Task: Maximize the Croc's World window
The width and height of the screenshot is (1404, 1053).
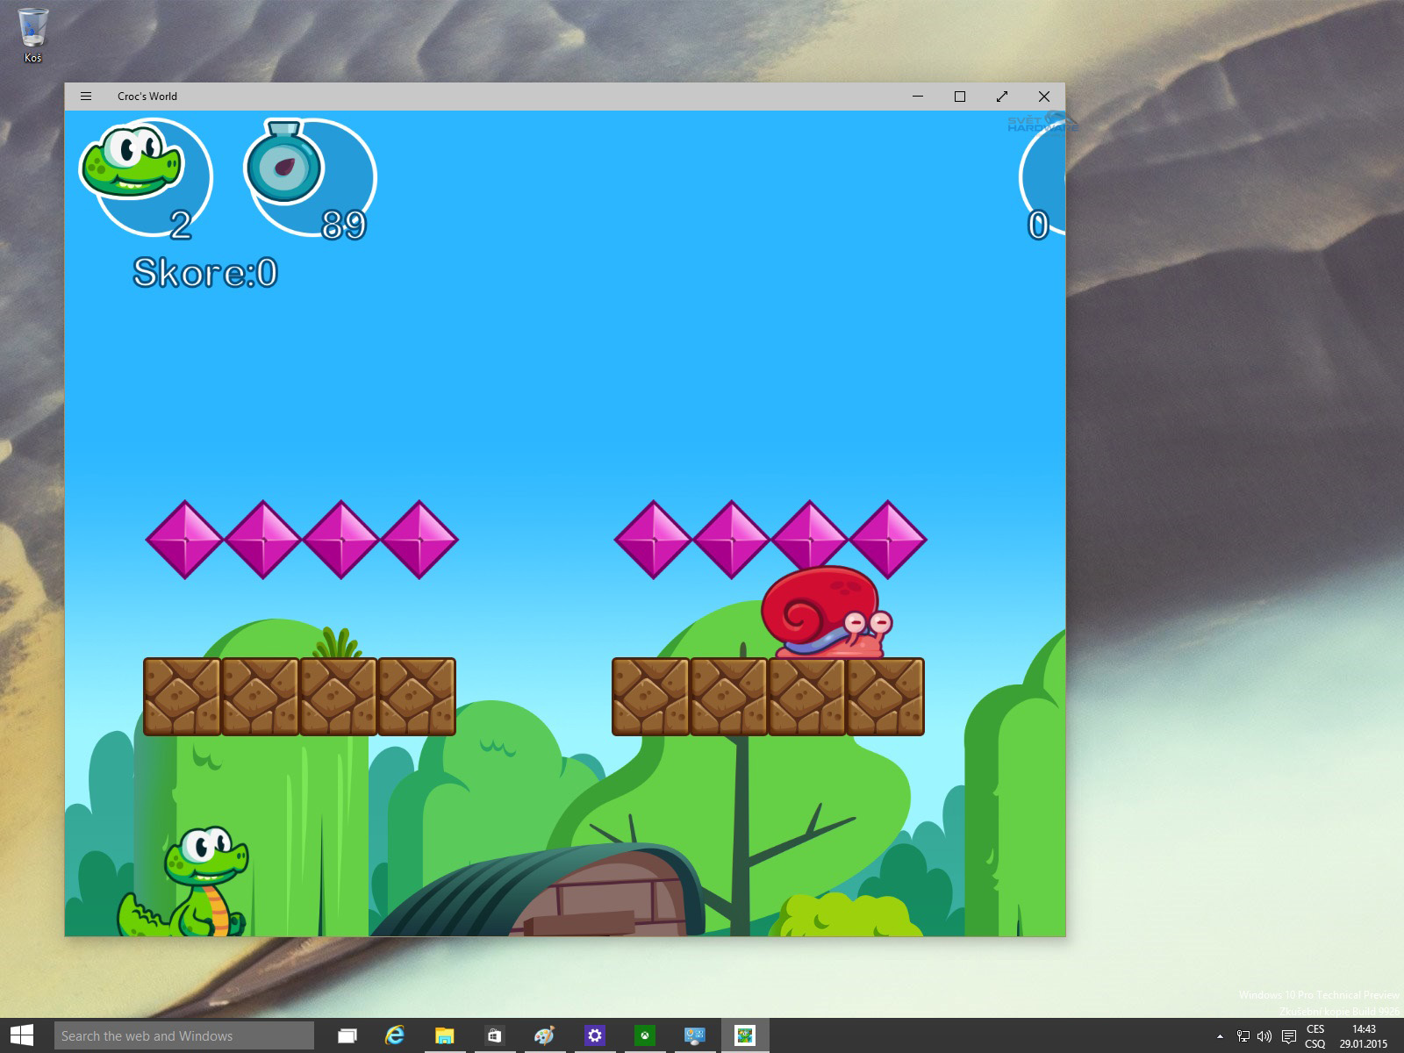Action: tap(960, 97)
